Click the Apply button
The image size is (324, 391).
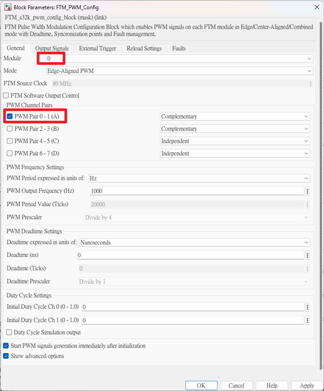coord(307,385)
